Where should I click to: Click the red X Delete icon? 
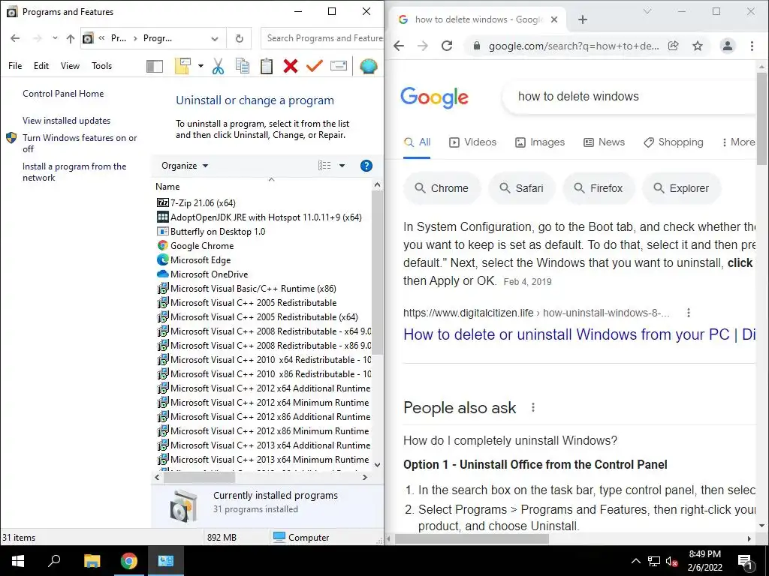(x=291, y=66)
